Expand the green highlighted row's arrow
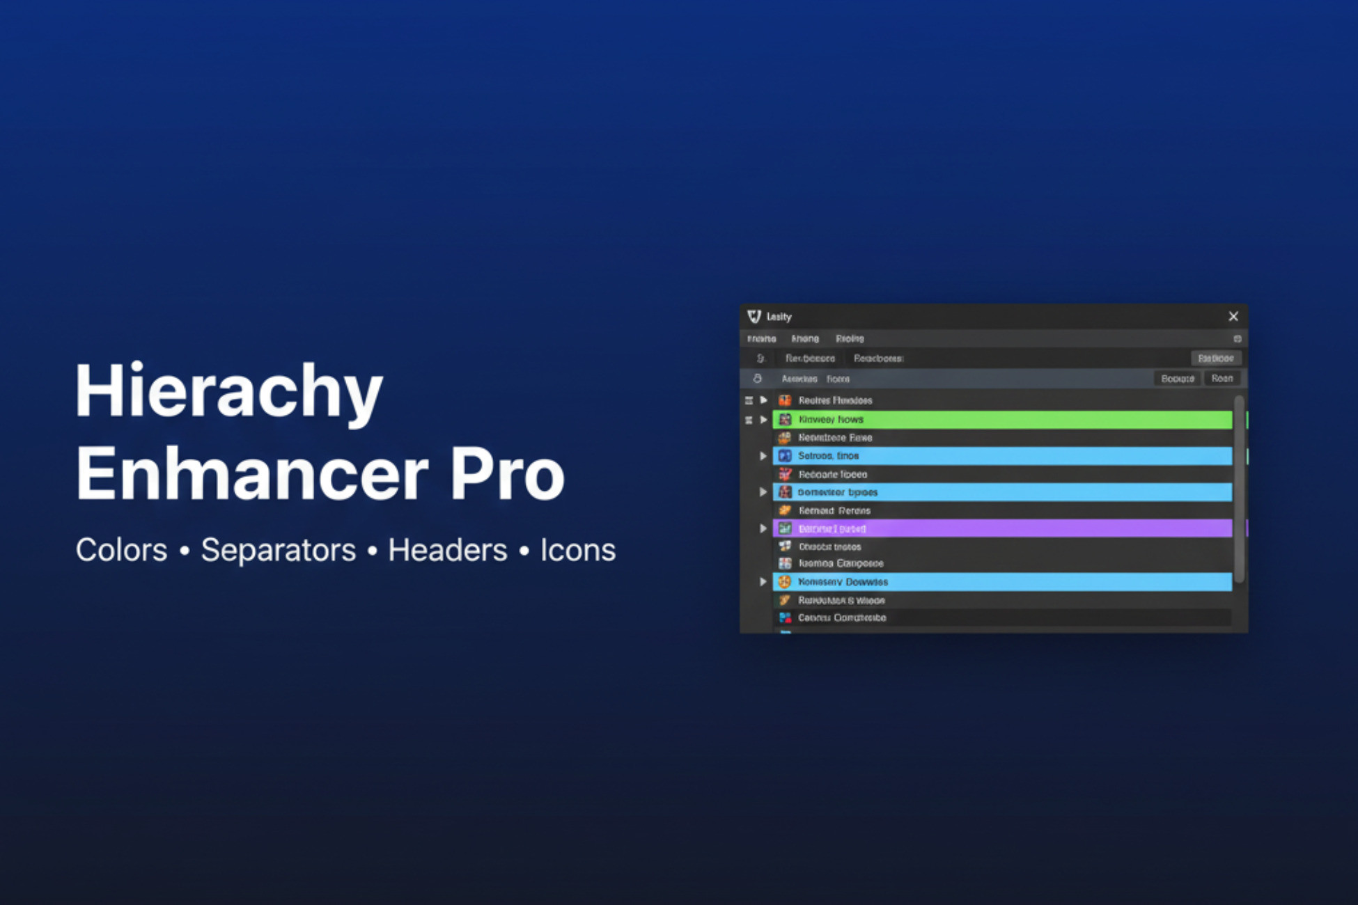Viewport: 1358px width, 905px height. tap(764, 419)
